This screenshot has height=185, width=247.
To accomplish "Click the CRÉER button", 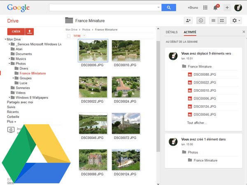I will [16, 32].
